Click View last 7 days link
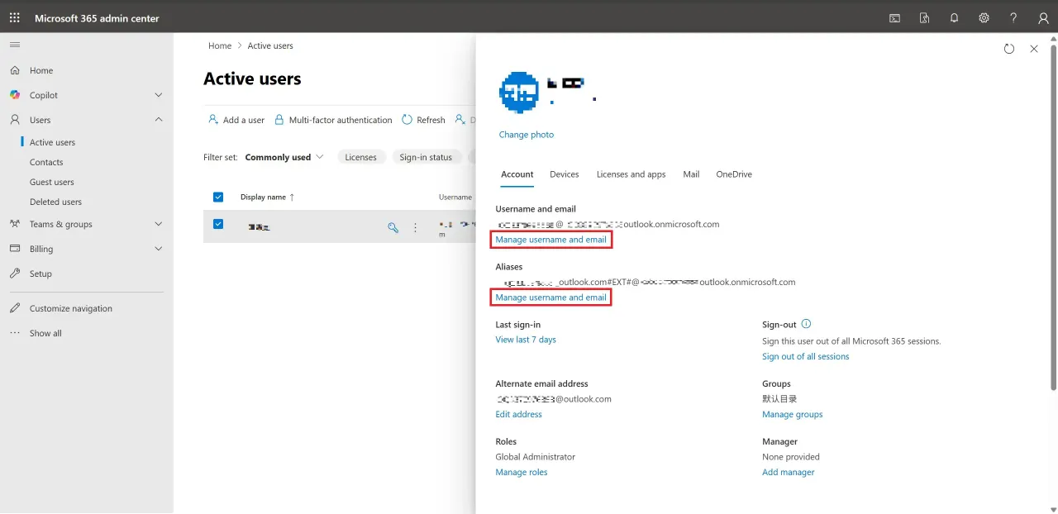This screenshot has width=1058, height=514. 526,340
